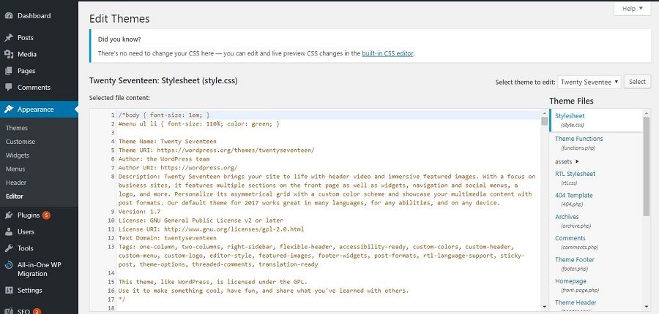This screenshot has height=314, width=659.
Task: Follow the built-in CSS editor link
Action: click(x=387, y=53)
